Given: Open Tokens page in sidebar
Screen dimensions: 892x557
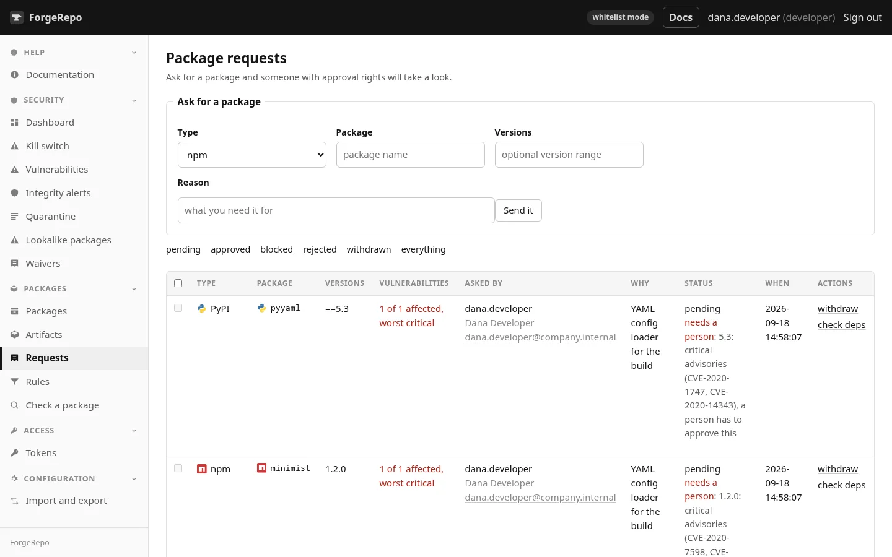Looking at the screenshot, I should click(74, 453).
